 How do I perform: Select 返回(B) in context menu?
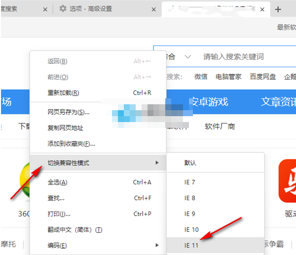[x=98, y=61]
